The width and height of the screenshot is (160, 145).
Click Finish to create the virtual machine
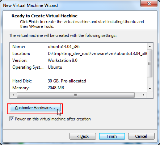pos(112,136)
